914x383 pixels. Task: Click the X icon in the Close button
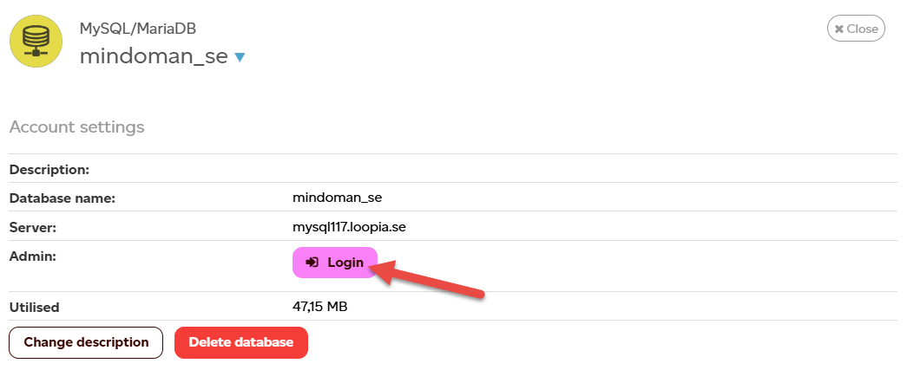coord(838,29)
